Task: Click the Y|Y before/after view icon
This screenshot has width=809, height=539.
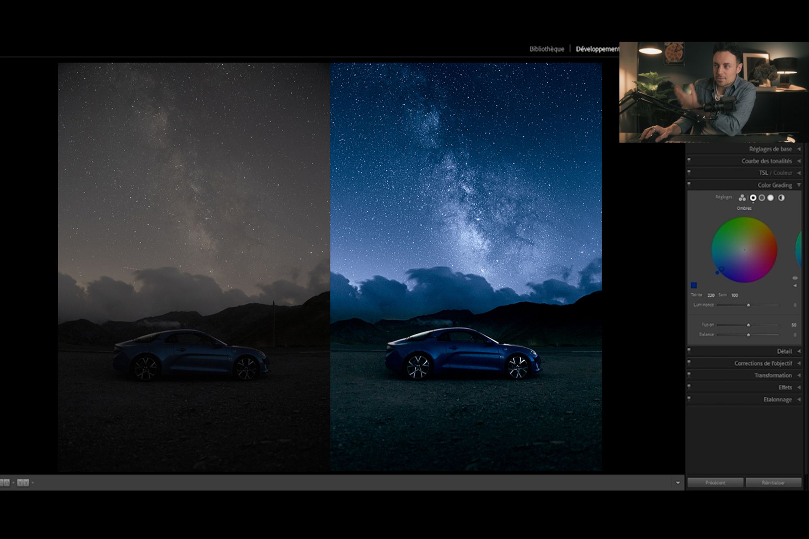Action: [23, 482]
